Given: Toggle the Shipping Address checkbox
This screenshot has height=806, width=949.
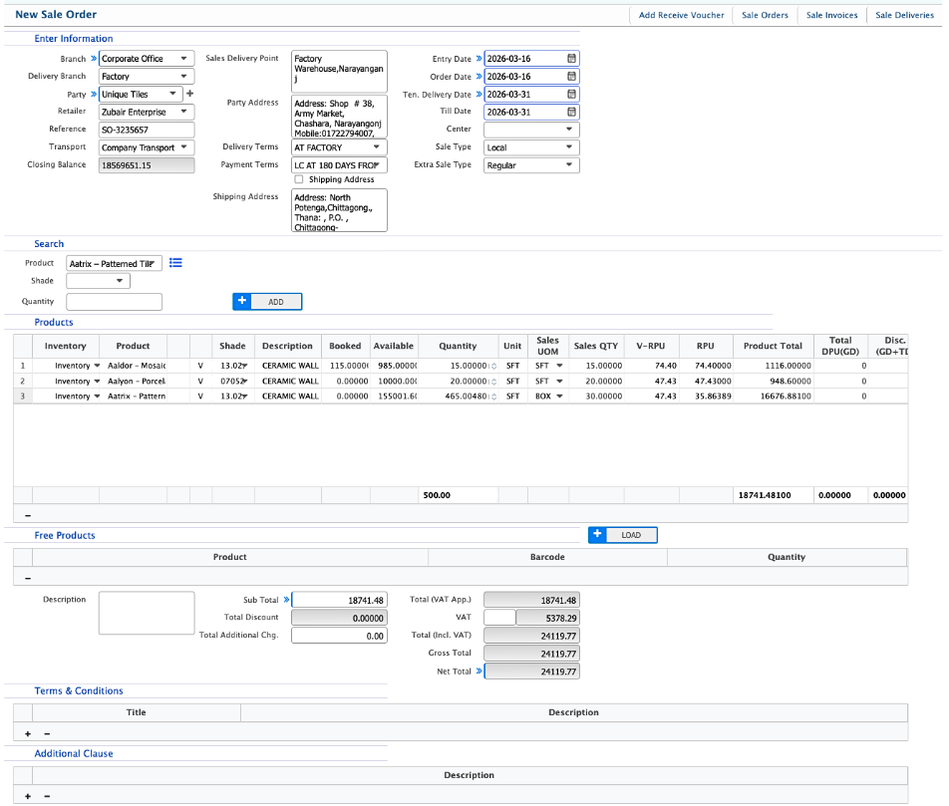Looking at the screenshot, I should coord(299,179).
